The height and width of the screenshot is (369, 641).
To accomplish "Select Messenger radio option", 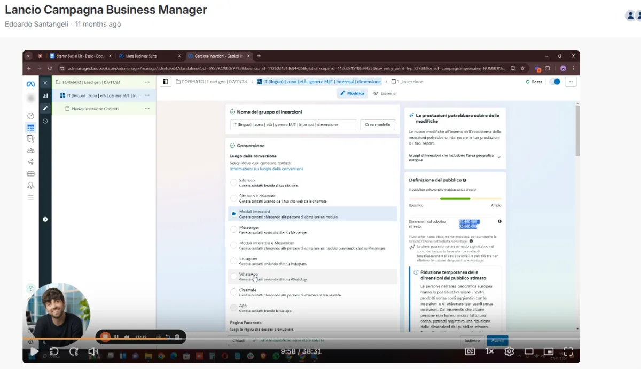I will coord(233,229).
